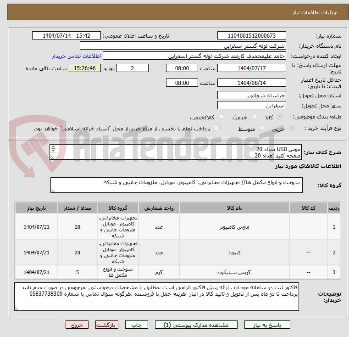Select the کالا/خدمت radio button
Screen dimensions: 349x337
tap(221, 117)
